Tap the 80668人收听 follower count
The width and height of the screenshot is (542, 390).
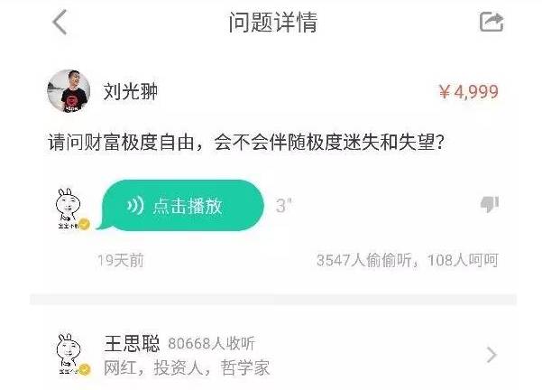coord(212,343)
